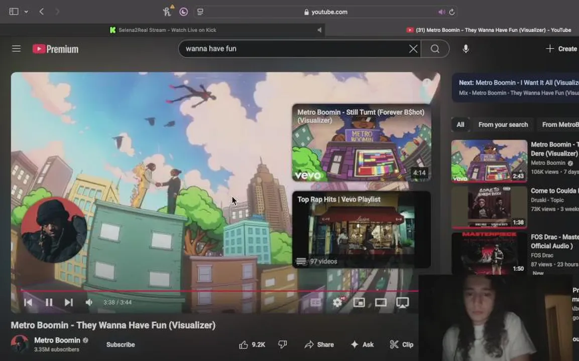
Task: Open Top Rap Hits Vevo Playlist card
Action: pos(362,229)
